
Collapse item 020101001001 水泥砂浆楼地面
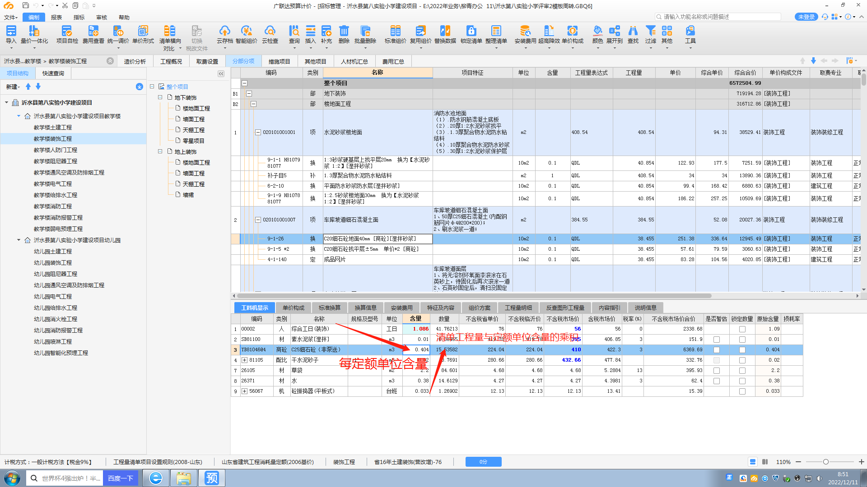(258, 133)
